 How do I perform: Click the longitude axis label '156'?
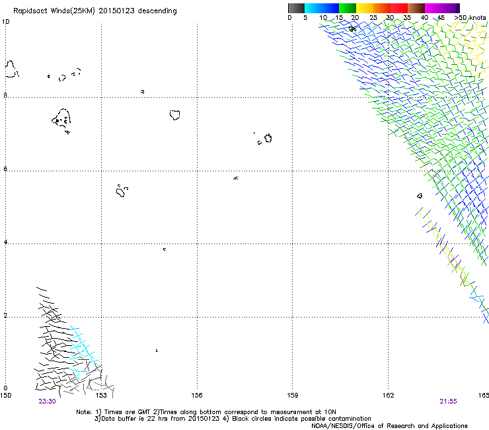pyautogui.click(x=197, y=396)
